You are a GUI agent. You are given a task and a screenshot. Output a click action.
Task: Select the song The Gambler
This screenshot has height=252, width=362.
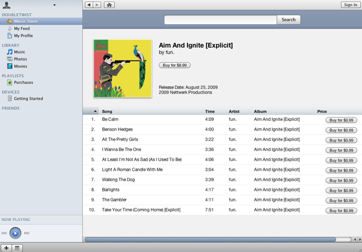(114, 200)
